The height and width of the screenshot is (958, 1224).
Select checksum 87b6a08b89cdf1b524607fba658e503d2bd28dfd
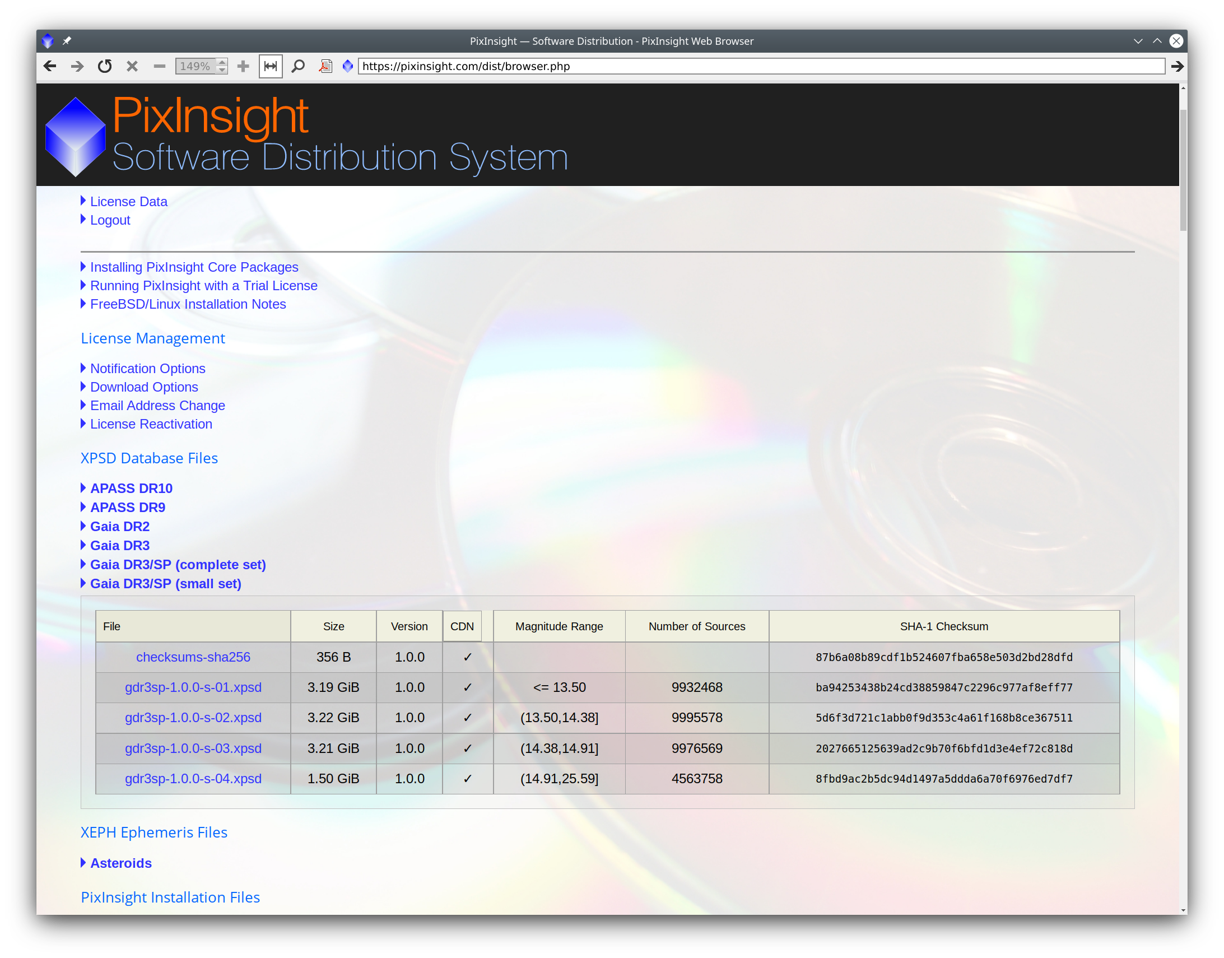click(x=944, y=657)
